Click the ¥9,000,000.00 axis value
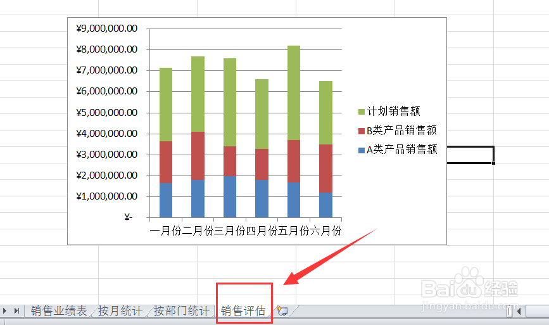 [x=107, y=29]
